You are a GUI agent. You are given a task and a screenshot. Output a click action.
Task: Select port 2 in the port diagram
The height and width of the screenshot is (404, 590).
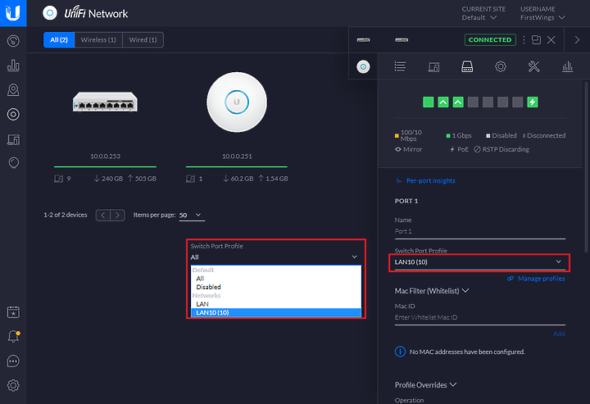tap(443, 102)
